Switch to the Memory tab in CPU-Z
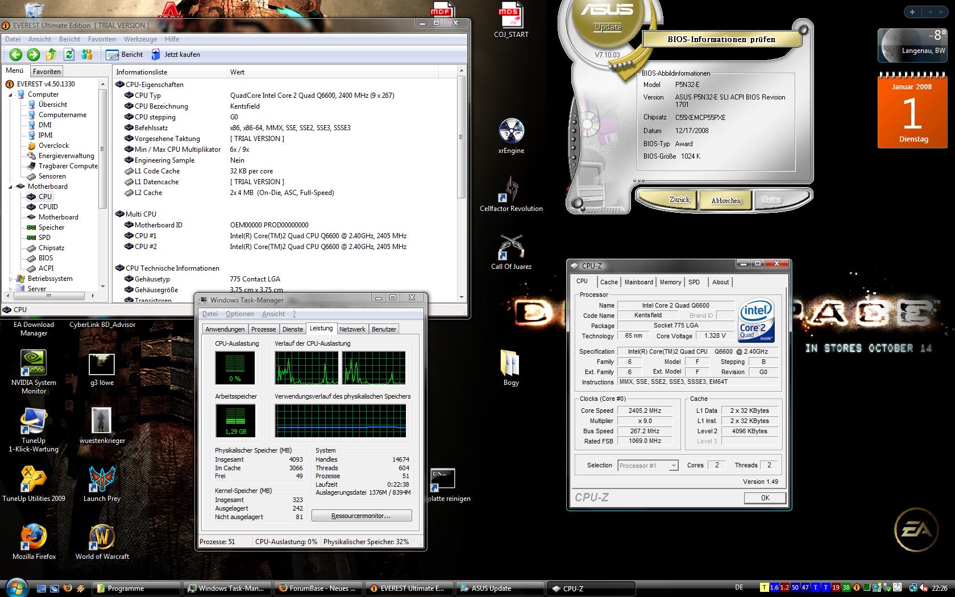This screenshot has width=955, height=597. tap(670, 282)
